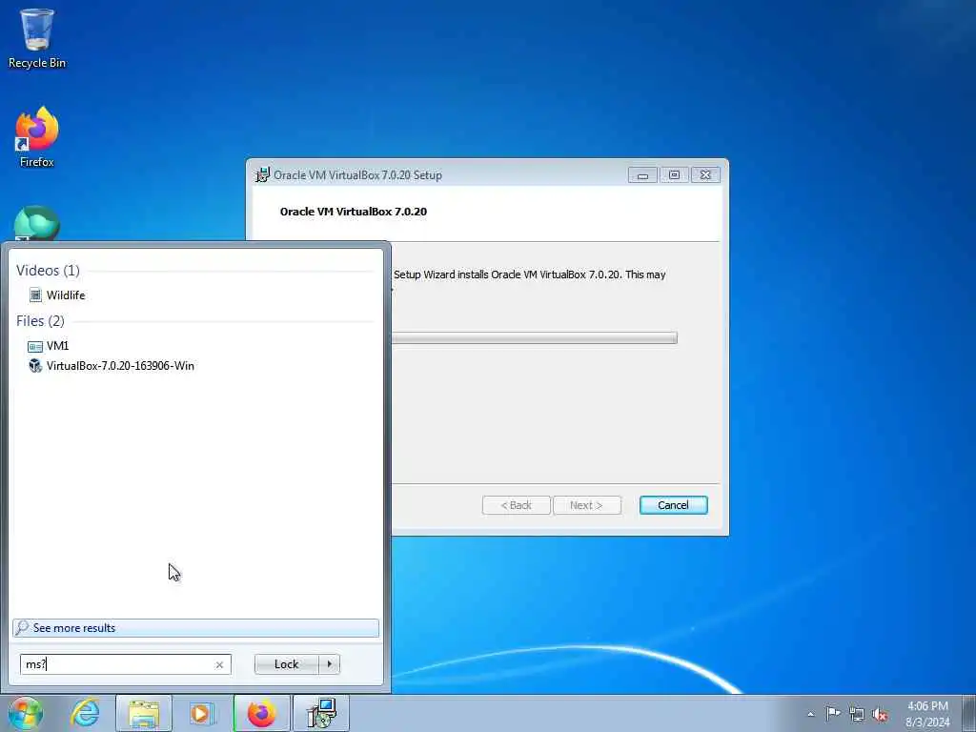
Task: Switch to Firefox in the taskbar
Action: coord(261,713)
